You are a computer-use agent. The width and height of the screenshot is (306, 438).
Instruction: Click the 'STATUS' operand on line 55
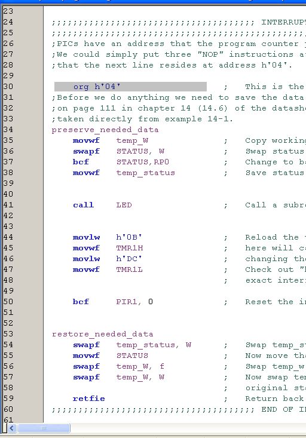pyautogui.click(x=132, y=356)
